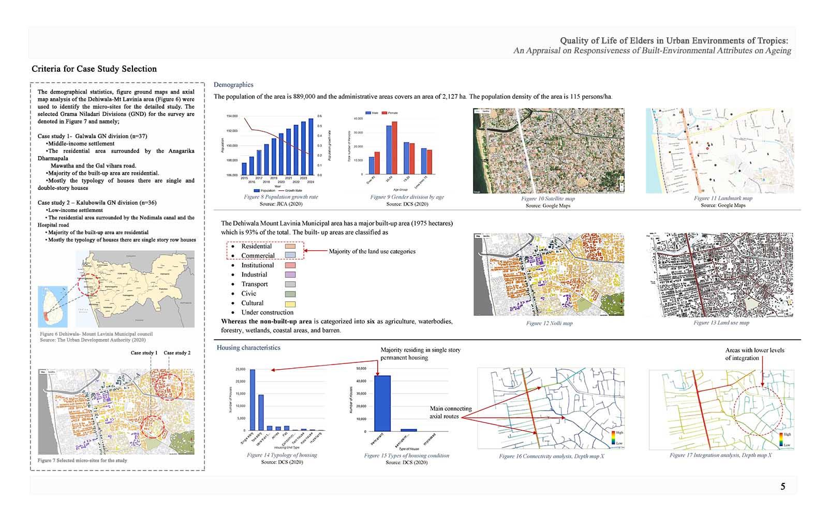828x532 pixels.
Task: Click the caption "Figure 14 Typology of housing"
Action: [x=282, y=455]
